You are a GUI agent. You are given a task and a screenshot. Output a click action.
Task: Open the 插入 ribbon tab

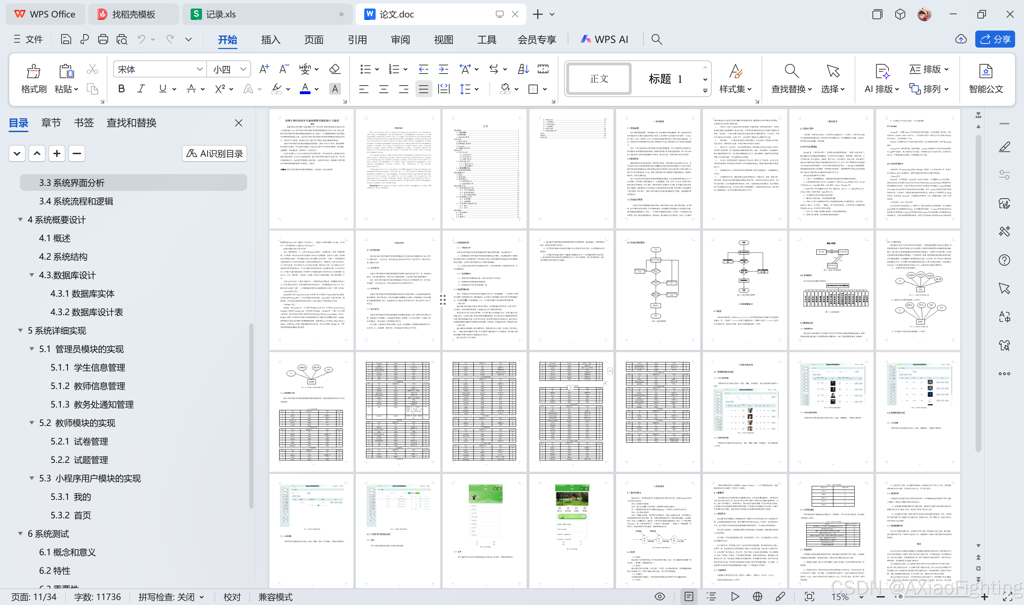click(x=271, y=39)
